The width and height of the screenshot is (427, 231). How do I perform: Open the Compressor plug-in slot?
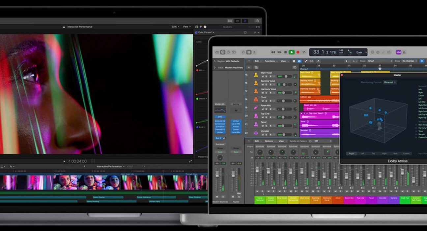pyautogui.click(x=220, y=124)
